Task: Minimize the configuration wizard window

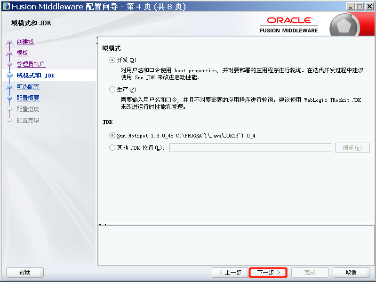Action: coord(351,7)
